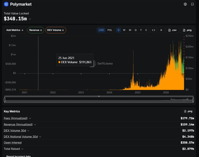Click the 2025 x-axis label

point(138,92)
